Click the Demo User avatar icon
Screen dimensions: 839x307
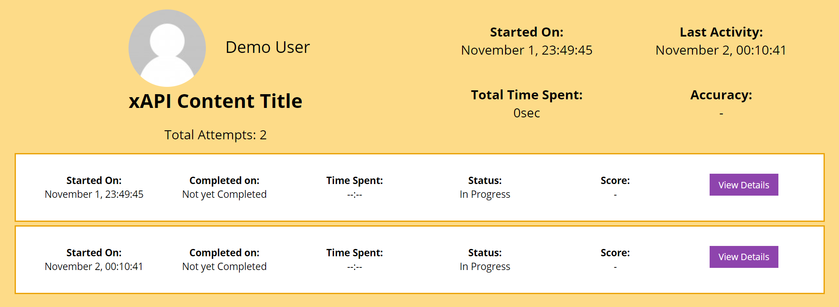[x=167, y=48]
